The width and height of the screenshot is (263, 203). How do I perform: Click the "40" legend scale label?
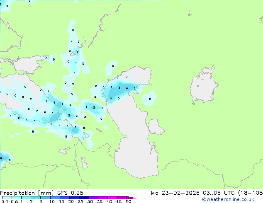[x=109, y=201]
